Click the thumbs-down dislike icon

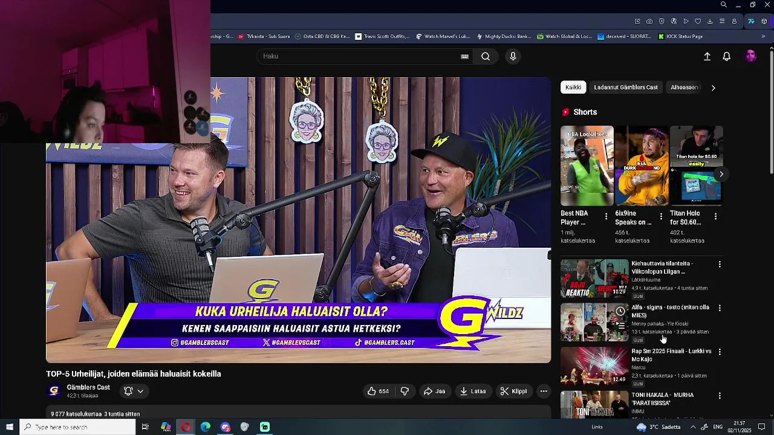(x=405, y=391)
